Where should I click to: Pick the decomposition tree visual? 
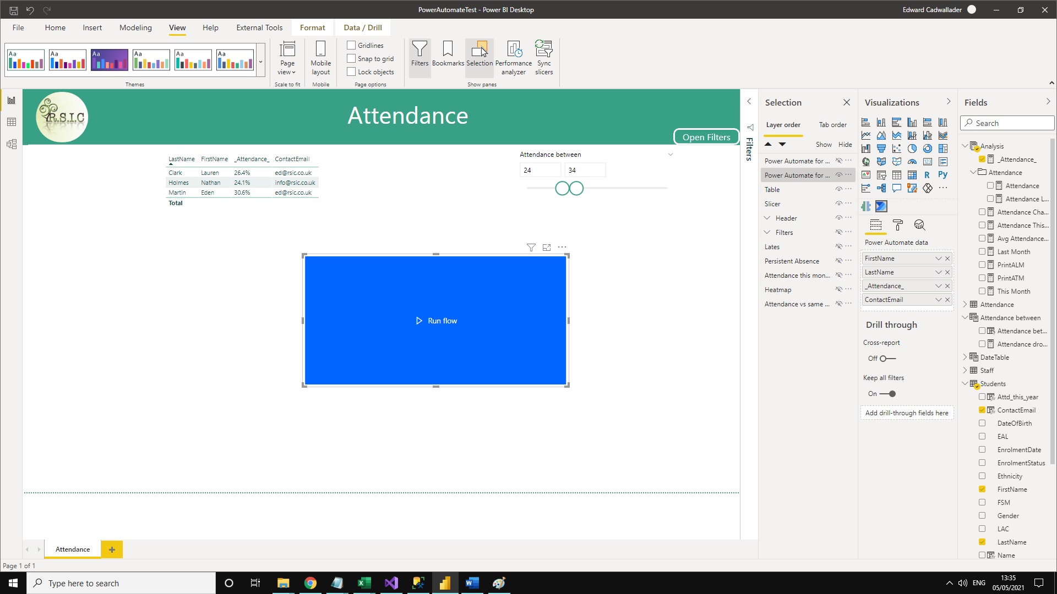point(881,188)
